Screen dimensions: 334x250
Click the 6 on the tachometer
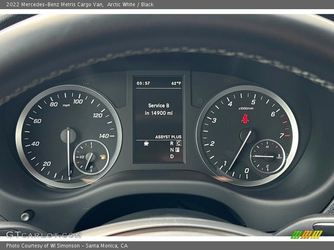pos(273,114)
